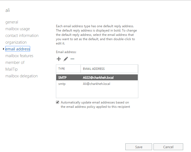Image resolution: width=191 pixels, height=152 pixels.
Task: Select the Ali22@charkheh.local SMTP row
Action: (x=97, y=78)
